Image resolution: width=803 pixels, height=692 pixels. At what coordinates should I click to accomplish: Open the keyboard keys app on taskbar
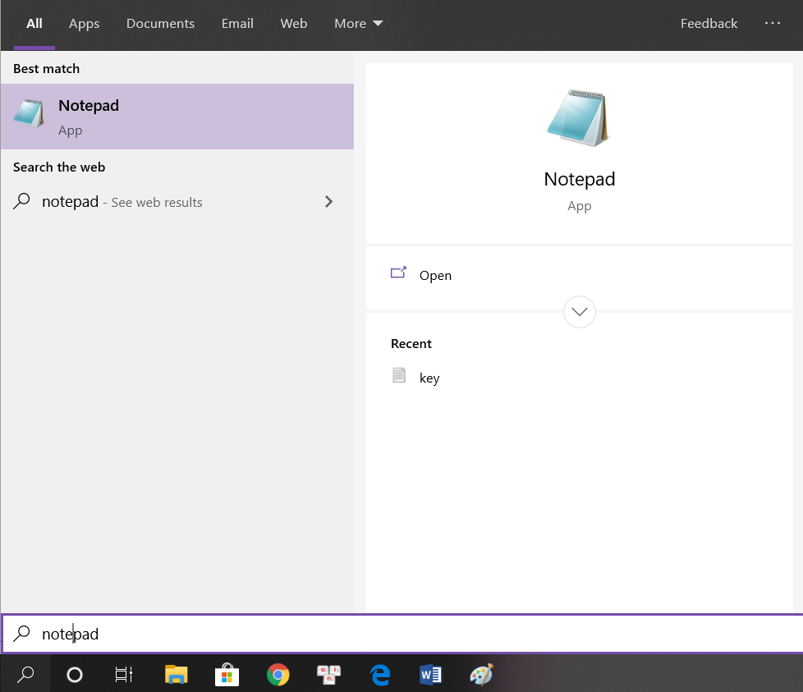pos(328,675)
